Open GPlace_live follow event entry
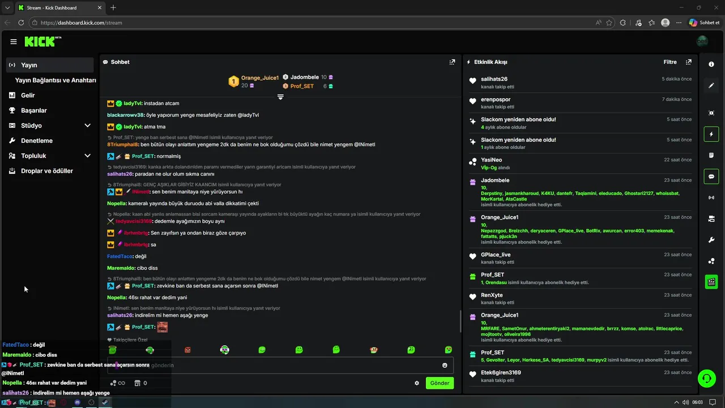This screenshot has height=408, width=725. coord(581,258)
